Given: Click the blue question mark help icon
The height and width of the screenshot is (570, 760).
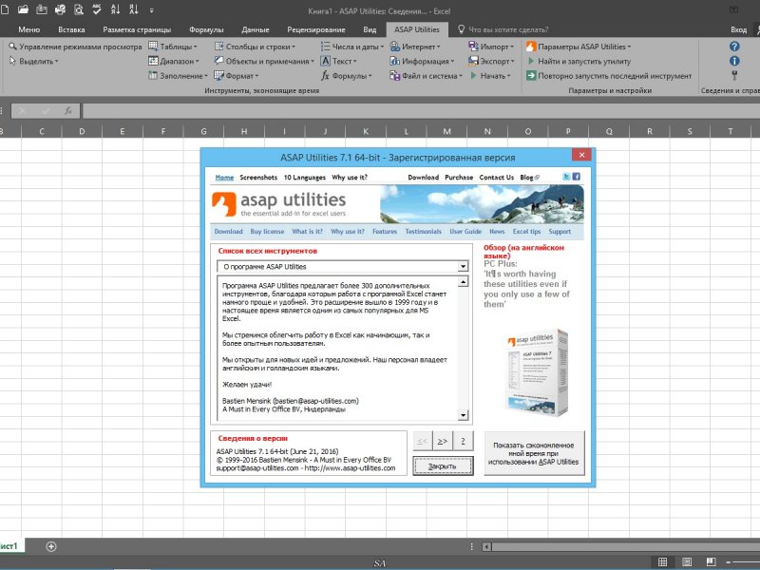Looking at the screenshot, I should (x=734, y=47).
